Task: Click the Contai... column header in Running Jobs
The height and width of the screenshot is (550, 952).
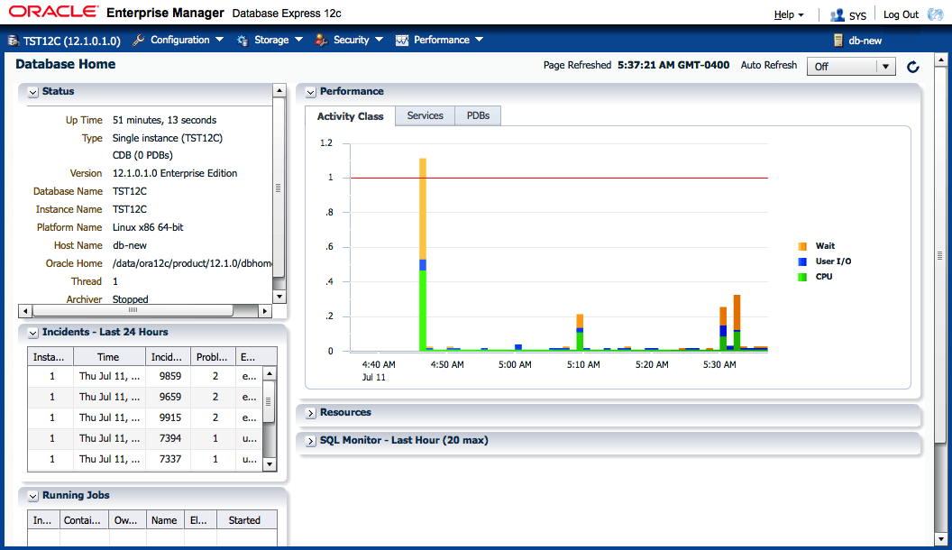Action: tap(85, 520)
